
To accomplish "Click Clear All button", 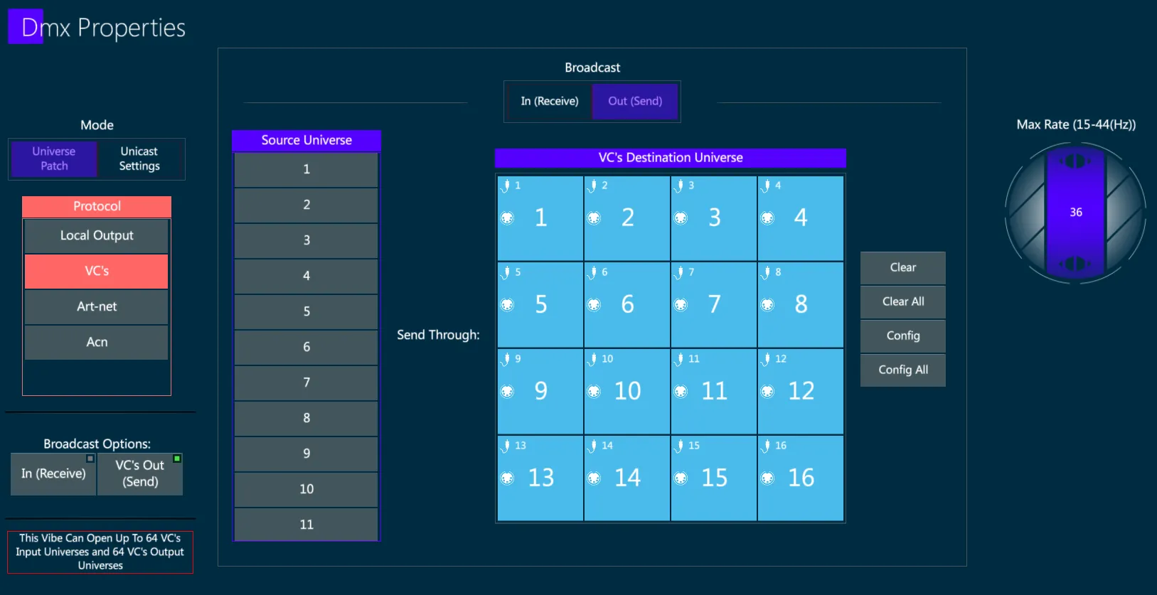I will click(x=903, y=301).
